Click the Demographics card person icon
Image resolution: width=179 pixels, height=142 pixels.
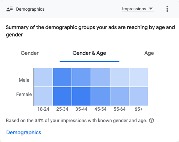click(10, 9)
